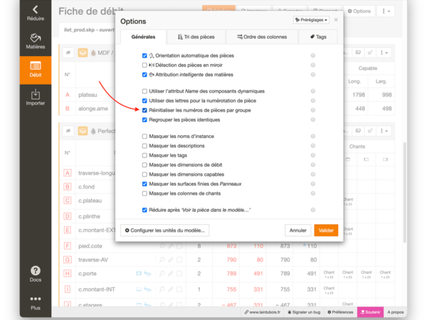Open the Importer sidebar tool
Viewport: 427px width, 320px height.
pyautogui.click(x=35, y=97)
